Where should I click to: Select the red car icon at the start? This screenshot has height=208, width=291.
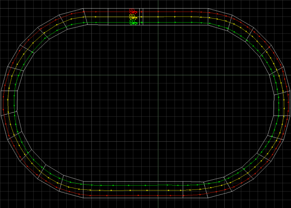pos(133,12)
